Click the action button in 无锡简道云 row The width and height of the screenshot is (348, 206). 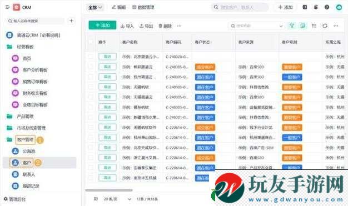tap(107, 97)
